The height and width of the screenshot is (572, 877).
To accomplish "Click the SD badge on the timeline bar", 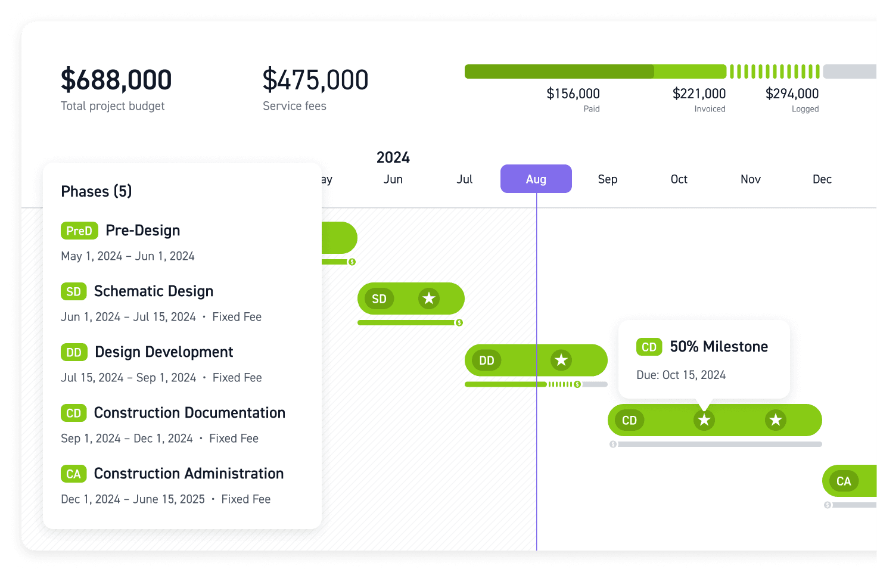I will pyautogui.click(x=379, y=299).
